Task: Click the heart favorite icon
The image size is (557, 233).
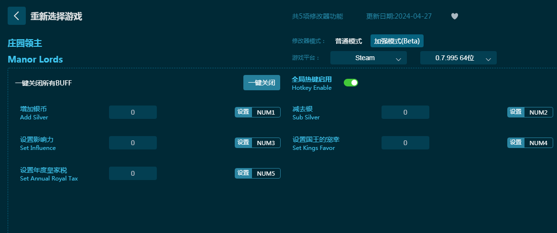Action: click(x=454, y=16)
